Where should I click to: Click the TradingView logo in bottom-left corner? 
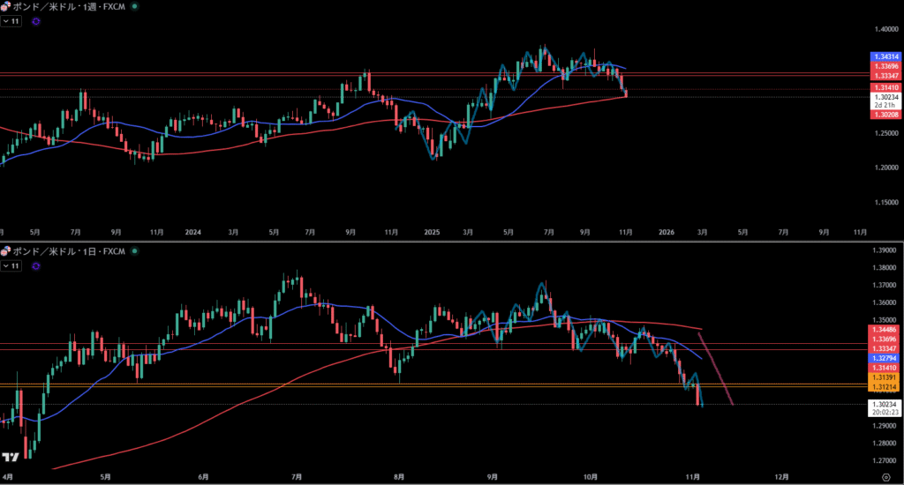(x=11, y=458)
